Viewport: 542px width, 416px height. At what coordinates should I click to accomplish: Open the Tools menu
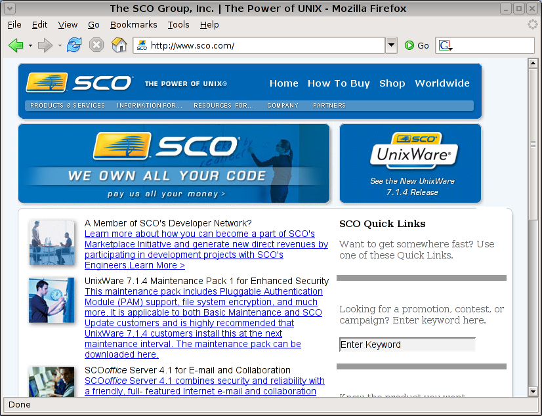pyautogui.click(x=178, y=24)
